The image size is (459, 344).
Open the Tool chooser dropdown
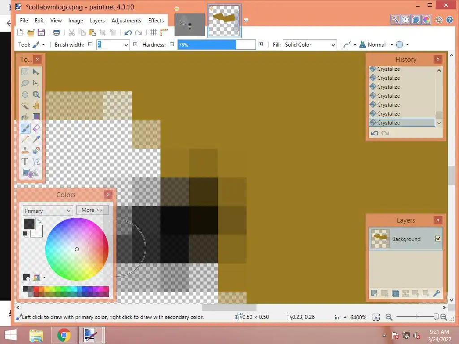pos(43,44)
